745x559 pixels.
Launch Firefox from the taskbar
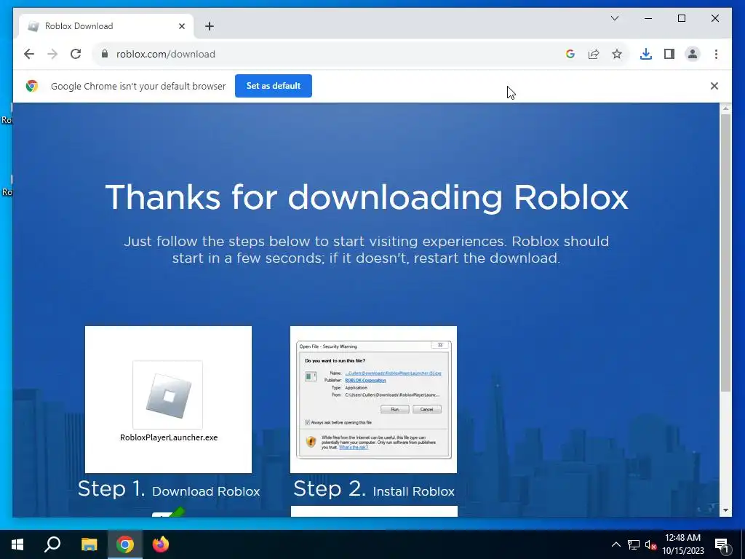pos(161,544)
